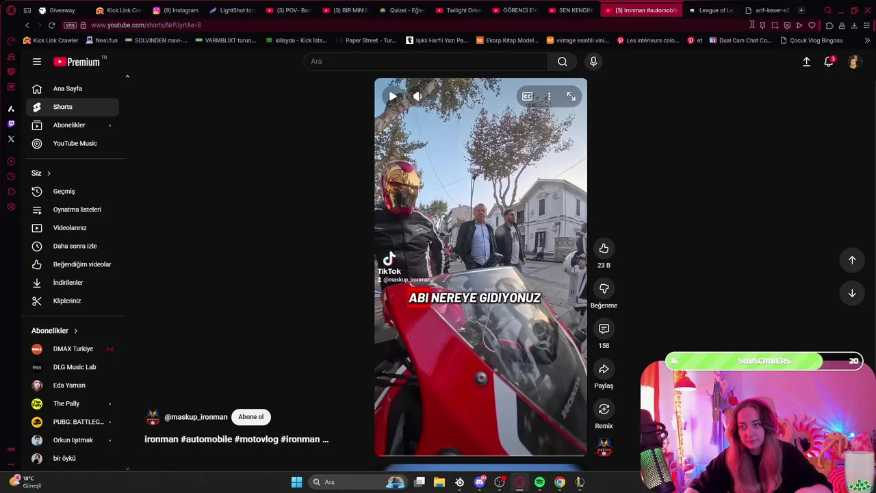The width and height of the screenshot is (876, 493).
Task: Open Daha sonra izle
Action: tap(73, 246)
